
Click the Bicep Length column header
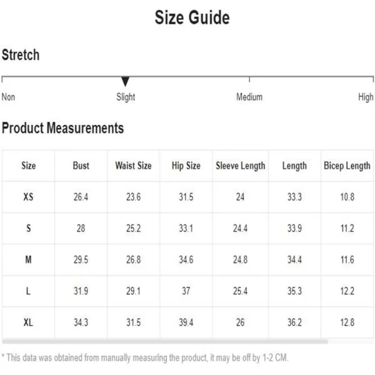(347, 166)
